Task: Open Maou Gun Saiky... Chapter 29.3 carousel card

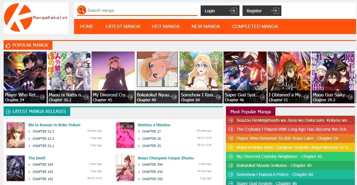Action: click(x=333, y=77)
